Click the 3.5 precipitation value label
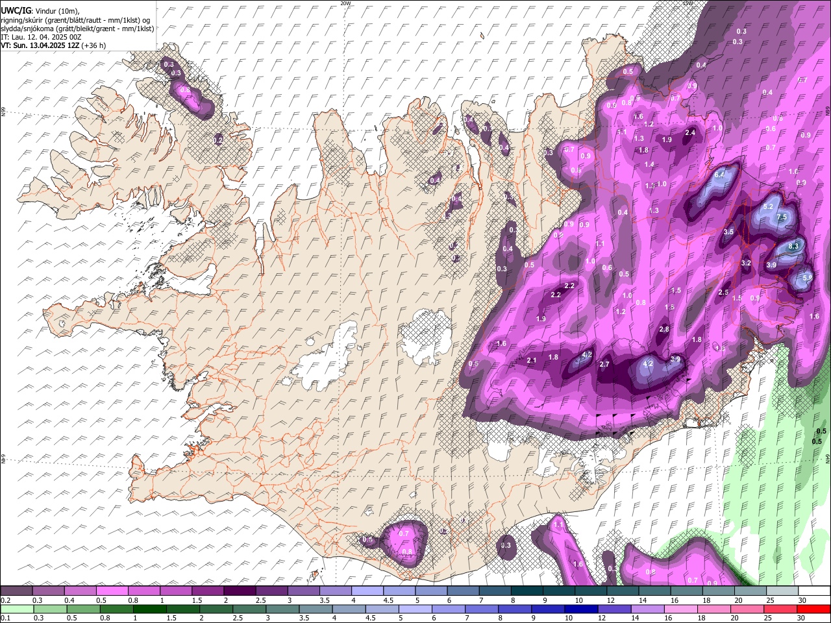The height and width of the screenshot is (623, 831). (728, 232)
